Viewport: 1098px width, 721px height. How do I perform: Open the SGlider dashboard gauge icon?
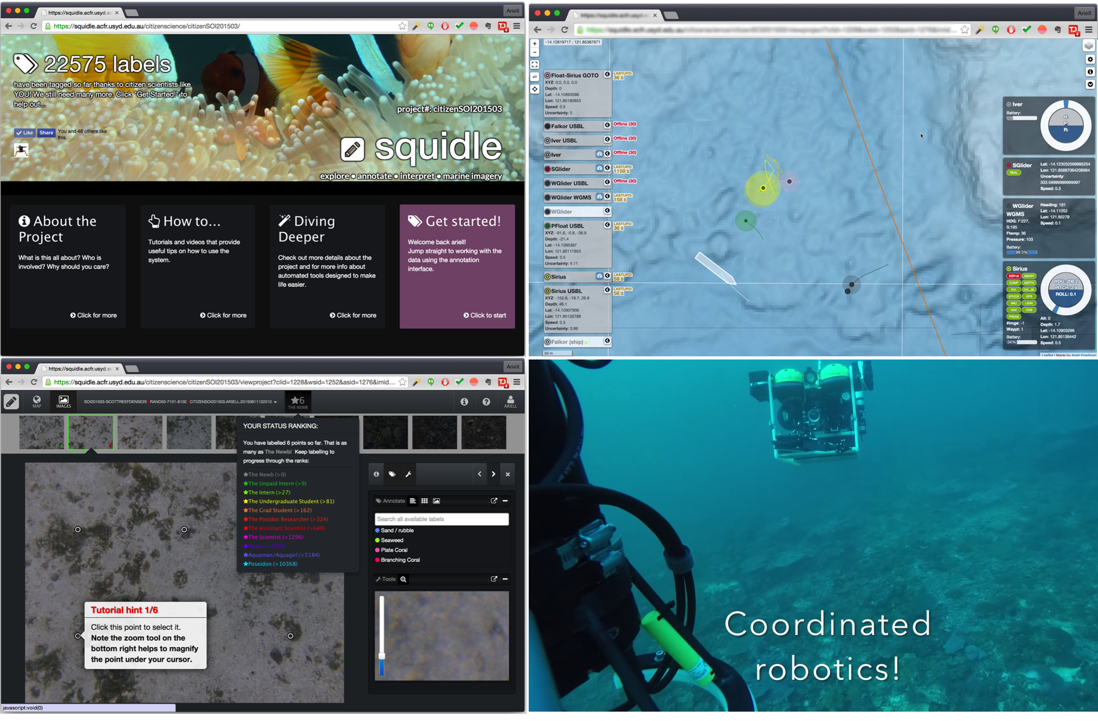click(599, 168)
